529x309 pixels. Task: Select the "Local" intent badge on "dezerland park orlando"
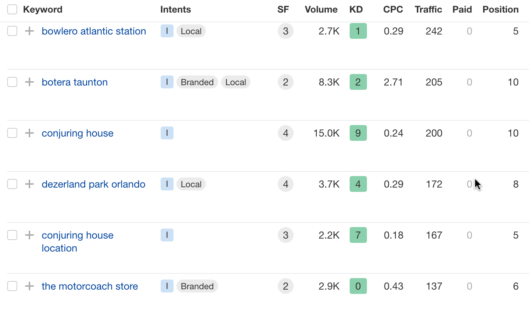coord(191,184)
